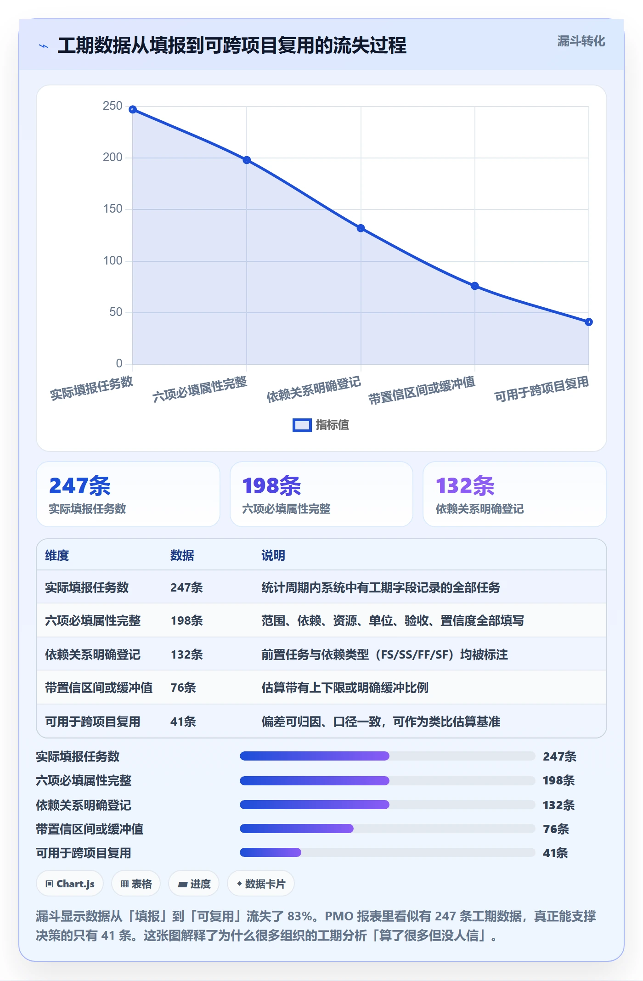Click the 76条 progress bar
Viewport: 643px width, 981px height.
click(388, 829)
